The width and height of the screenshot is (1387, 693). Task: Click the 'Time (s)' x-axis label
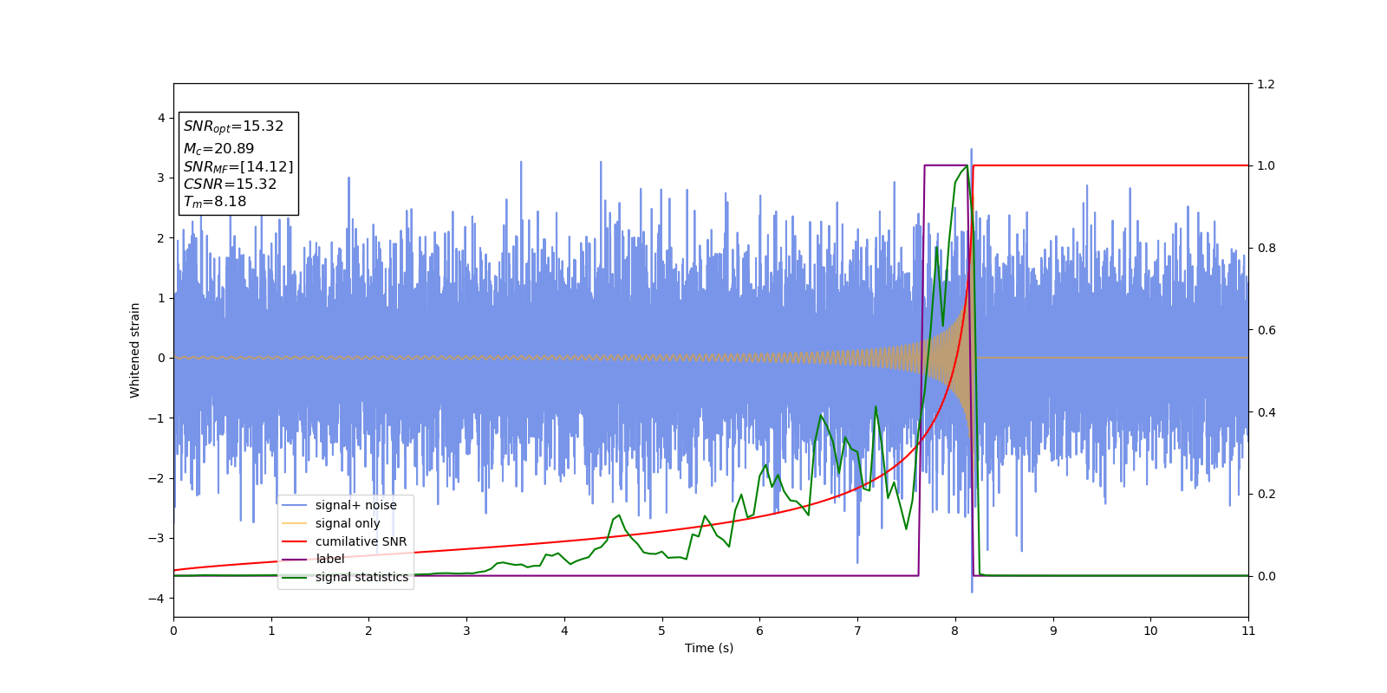(x=709, y=648)
